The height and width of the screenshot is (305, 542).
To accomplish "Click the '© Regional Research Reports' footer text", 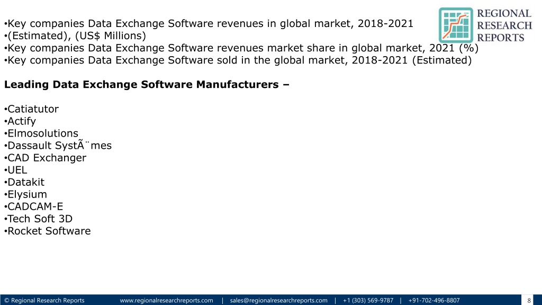I will pyautogui.click(x=44, y=300).
